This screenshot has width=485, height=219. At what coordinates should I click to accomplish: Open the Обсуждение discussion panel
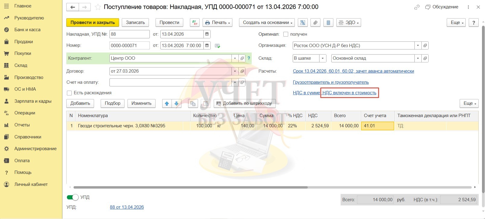[442, 7]
